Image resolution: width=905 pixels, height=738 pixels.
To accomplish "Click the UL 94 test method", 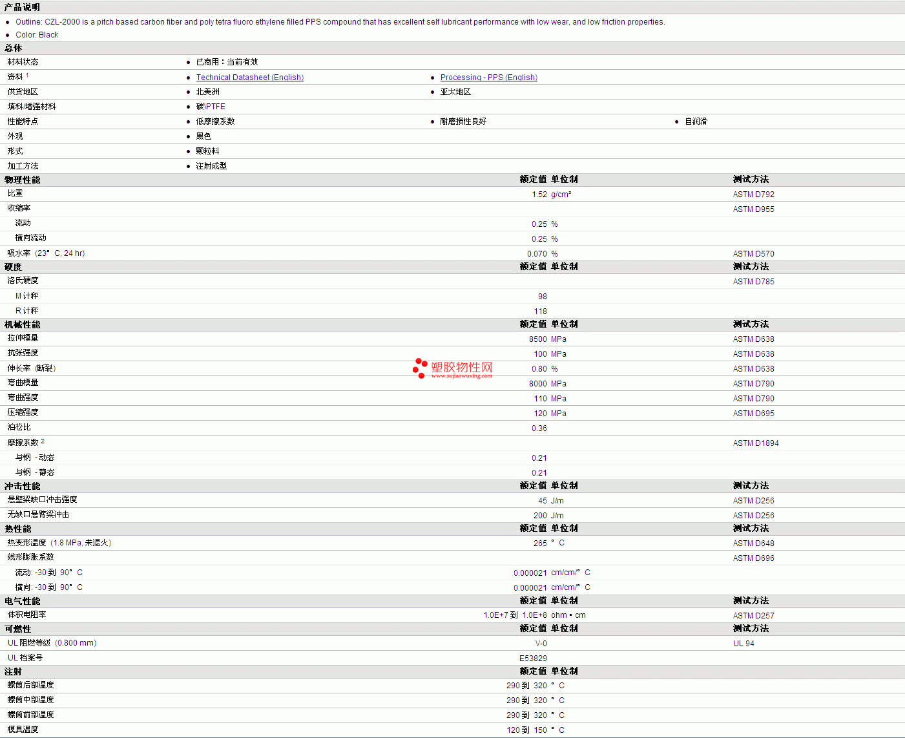I will (x=743, y=644).
